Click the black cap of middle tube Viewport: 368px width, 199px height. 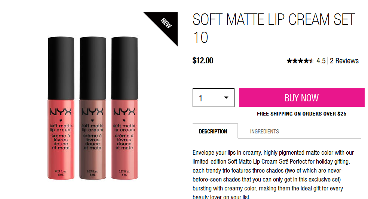(92, 68)
